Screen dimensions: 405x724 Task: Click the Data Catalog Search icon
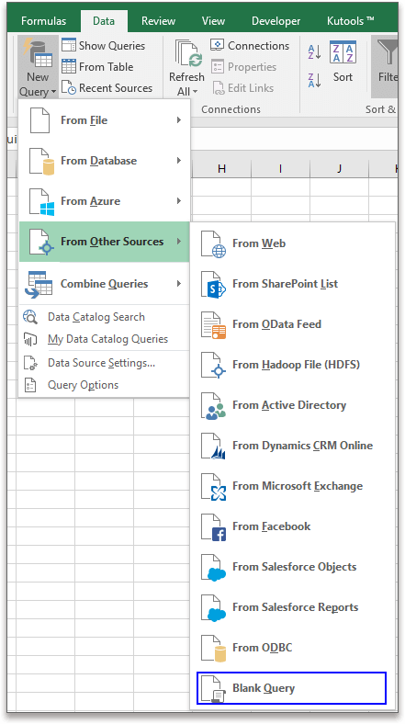pyautogui.click(x=30, y=317)
